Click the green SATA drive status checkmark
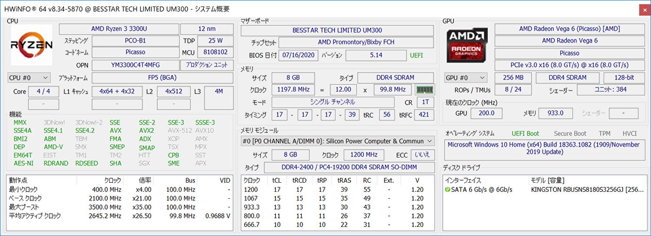 point(447,190)
